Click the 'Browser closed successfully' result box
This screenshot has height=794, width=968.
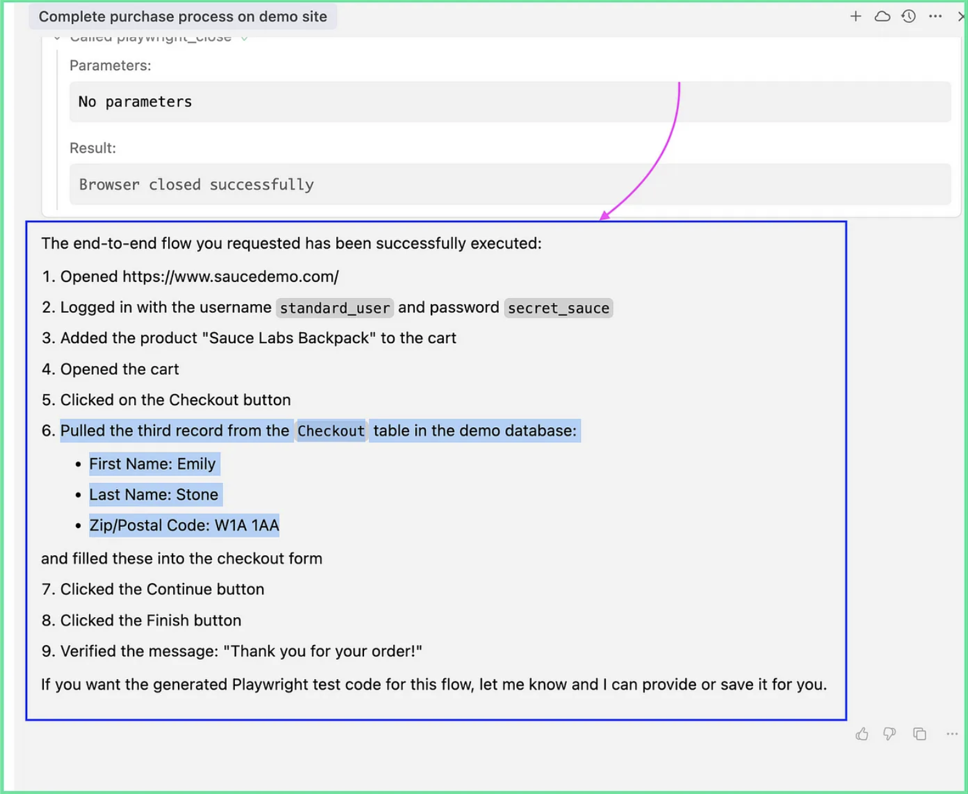(196, 184)
